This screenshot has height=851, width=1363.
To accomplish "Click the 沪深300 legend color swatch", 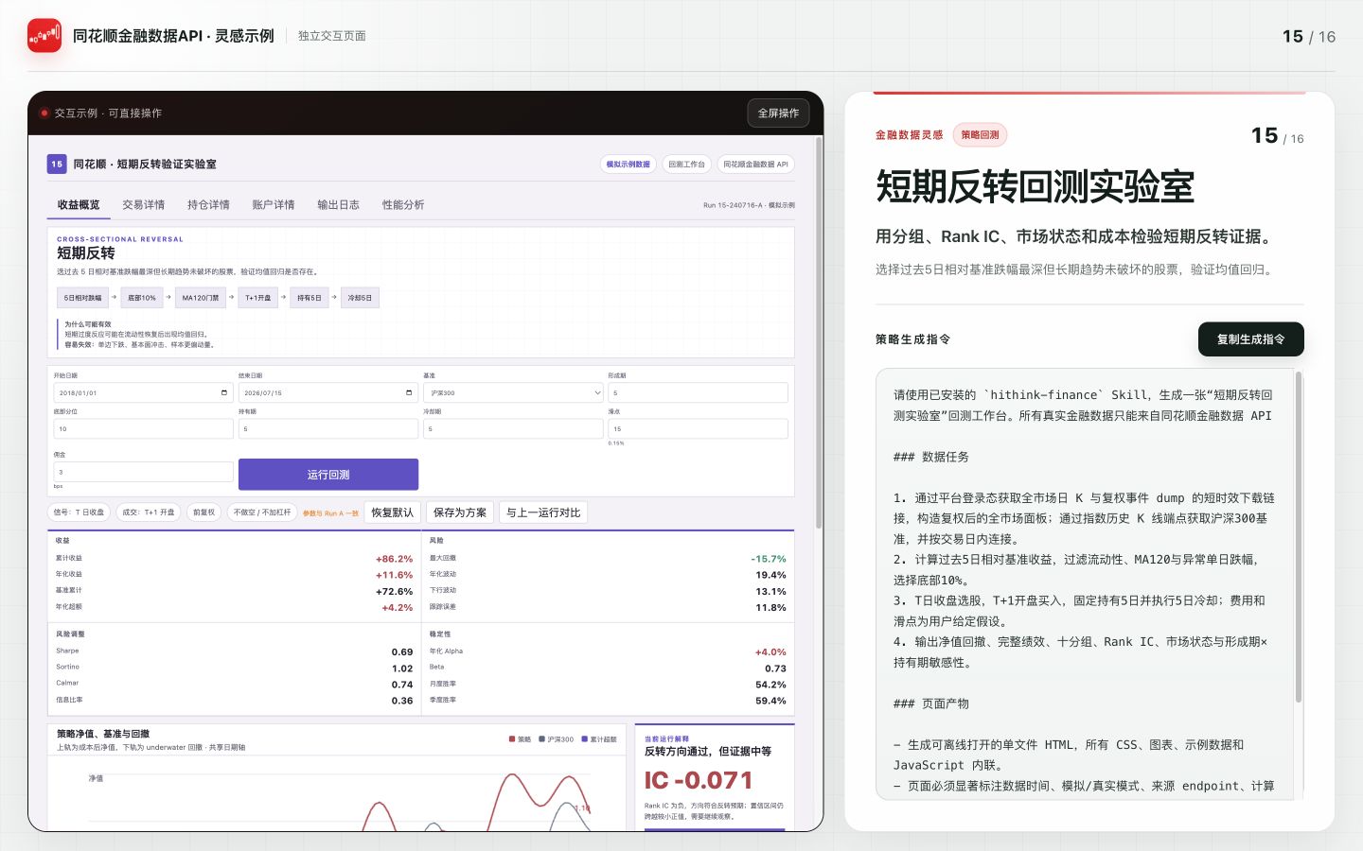I will click(x=541, y=739).
